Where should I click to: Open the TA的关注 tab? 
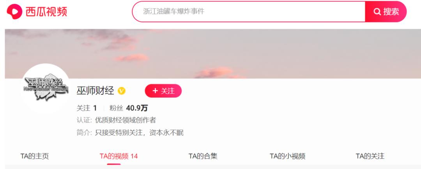[x=370, y=156]
